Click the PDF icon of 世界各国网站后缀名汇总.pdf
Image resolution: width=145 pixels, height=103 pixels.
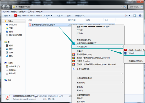30,25
